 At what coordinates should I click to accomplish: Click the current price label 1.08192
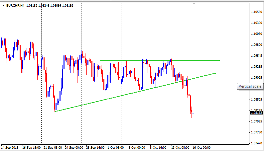(256, 113)
